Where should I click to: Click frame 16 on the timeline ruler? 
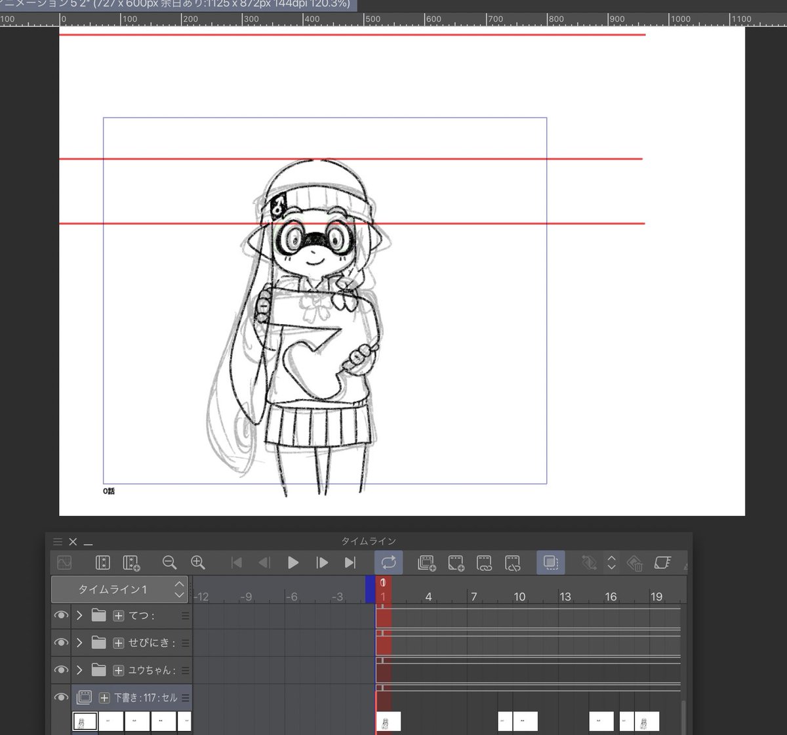point(611,597)
